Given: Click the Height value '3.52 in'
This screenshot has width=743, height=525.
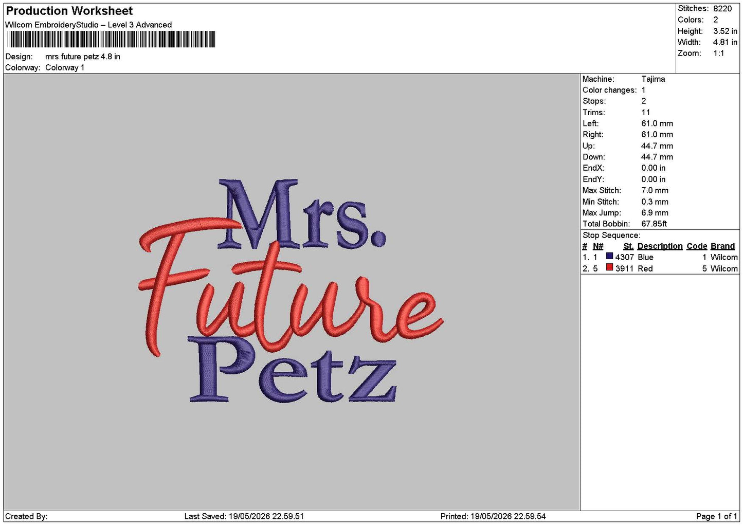Looking at the screenshot, I should [725, 31].
